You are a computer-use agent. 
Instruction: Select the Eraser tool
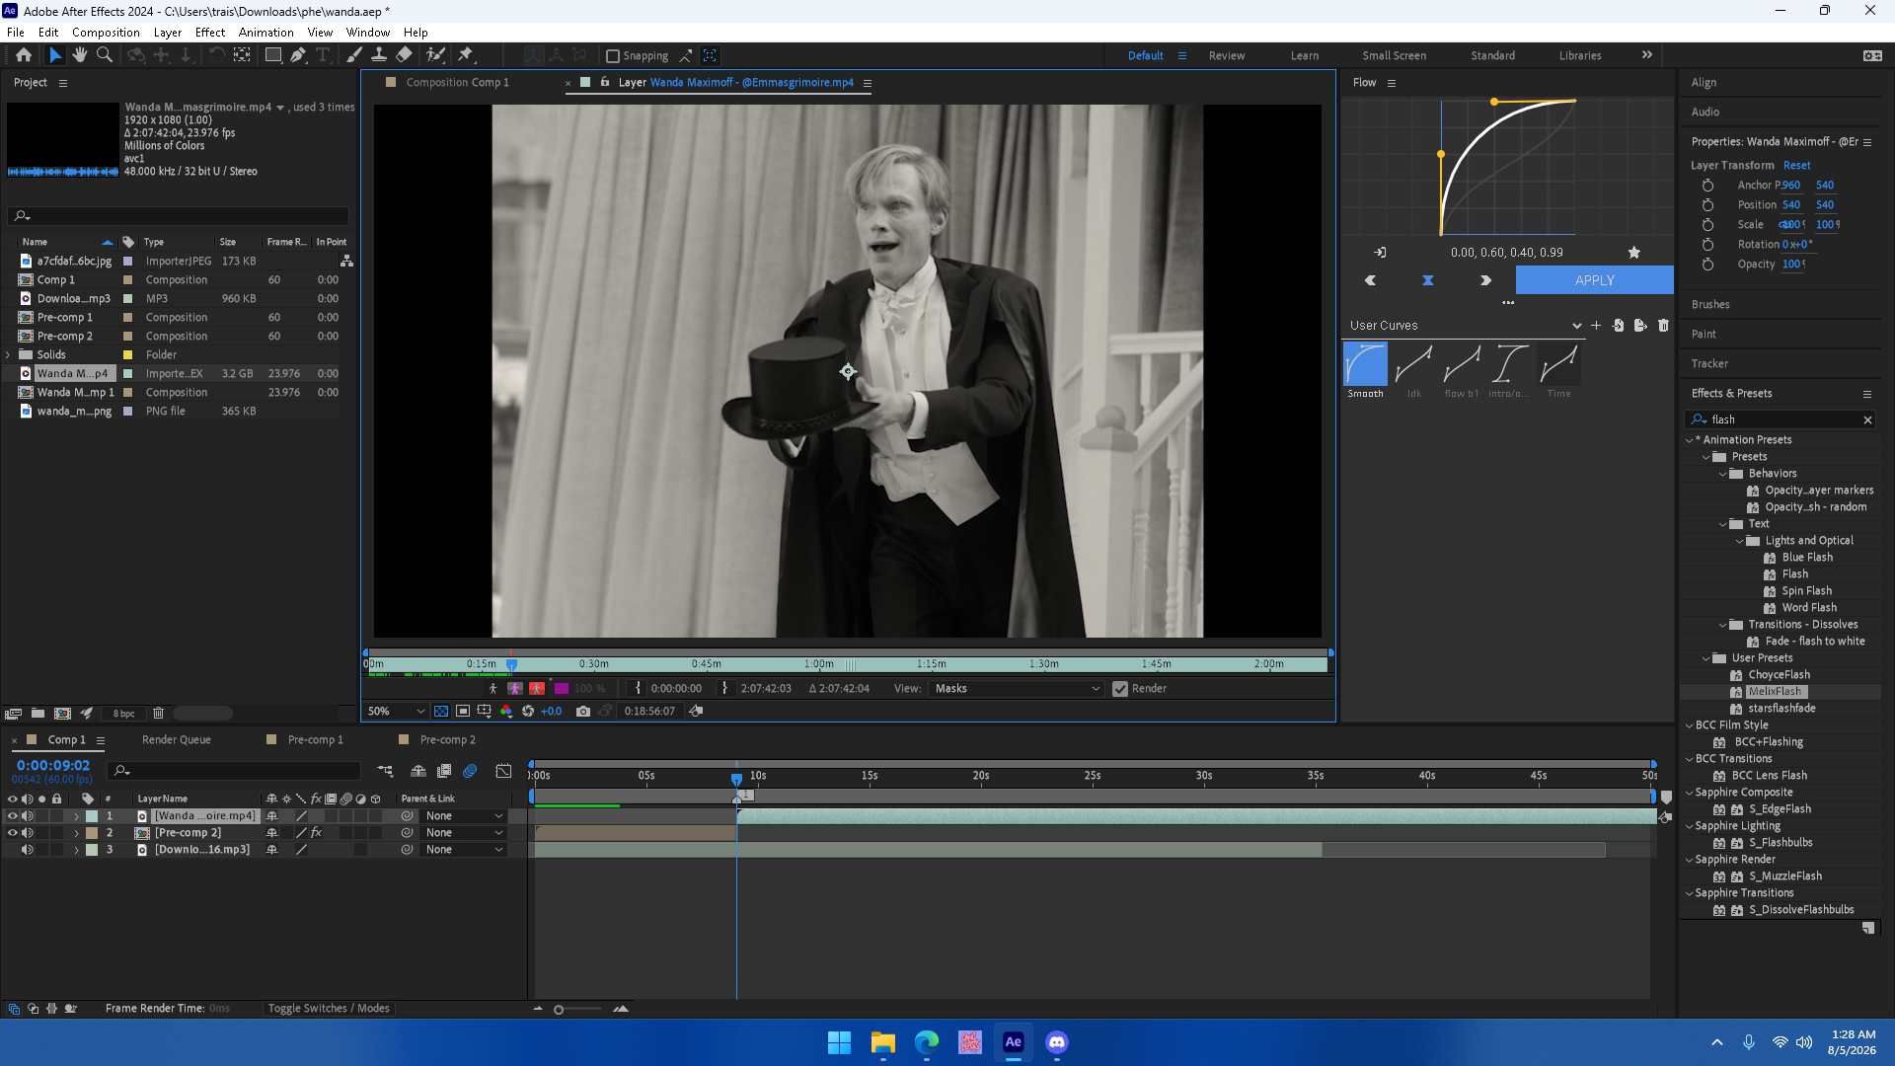click(x=404, y=55)
